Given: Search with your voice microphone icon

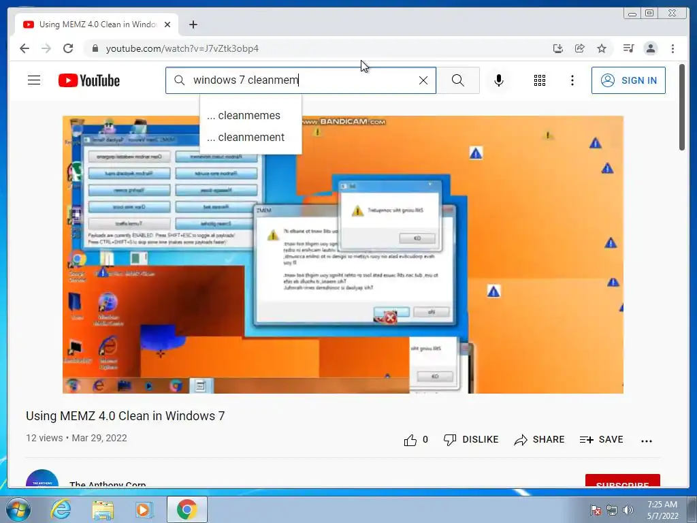Looking at the screenshot, I should point(499,80).
